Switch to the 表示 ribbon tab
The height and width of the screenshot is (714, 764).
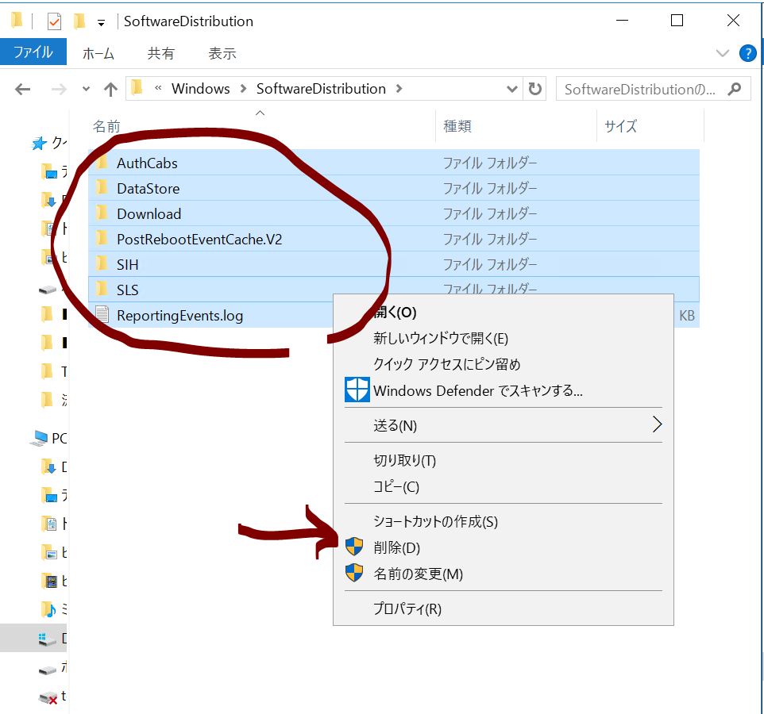(222, 54)
